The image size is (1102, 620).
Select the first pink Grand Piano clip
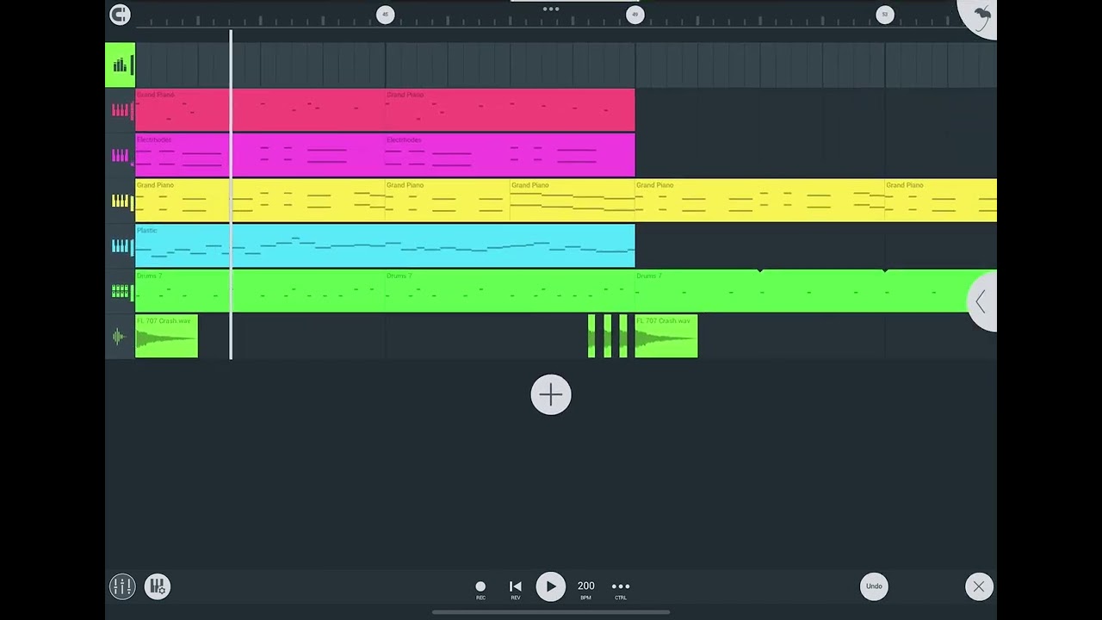tap(260, 110)
